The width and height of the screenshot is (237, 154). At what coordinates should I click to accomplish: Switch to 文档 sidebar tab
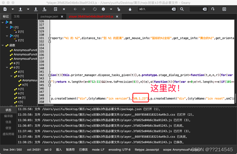coord(16,17)
